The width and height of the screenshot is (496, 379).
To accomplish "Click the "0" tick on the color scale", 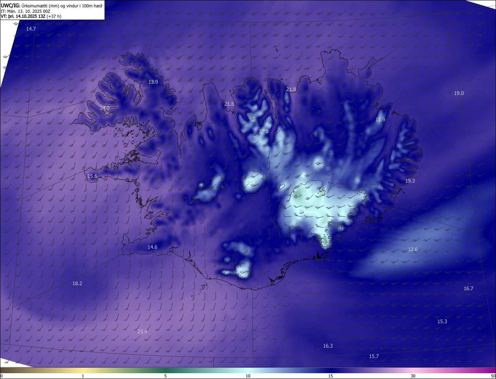I will tap(2, 376).
